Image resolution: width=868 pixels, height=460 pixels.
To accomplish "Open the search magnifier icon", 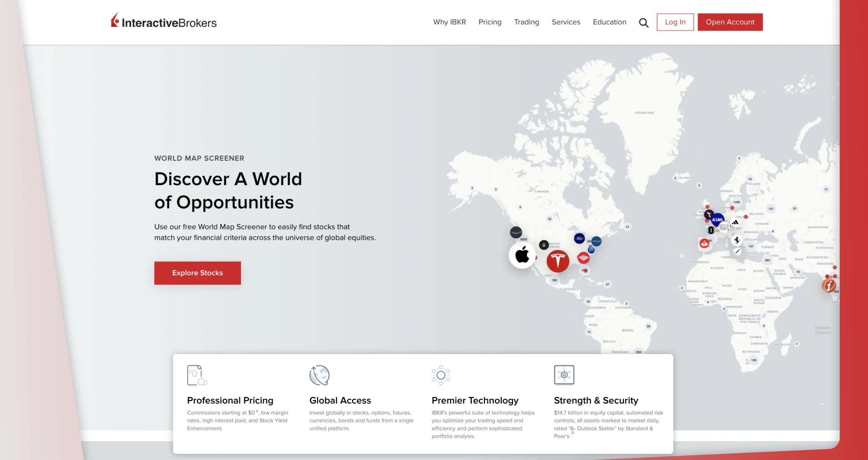I will click(x=644, y=22).
